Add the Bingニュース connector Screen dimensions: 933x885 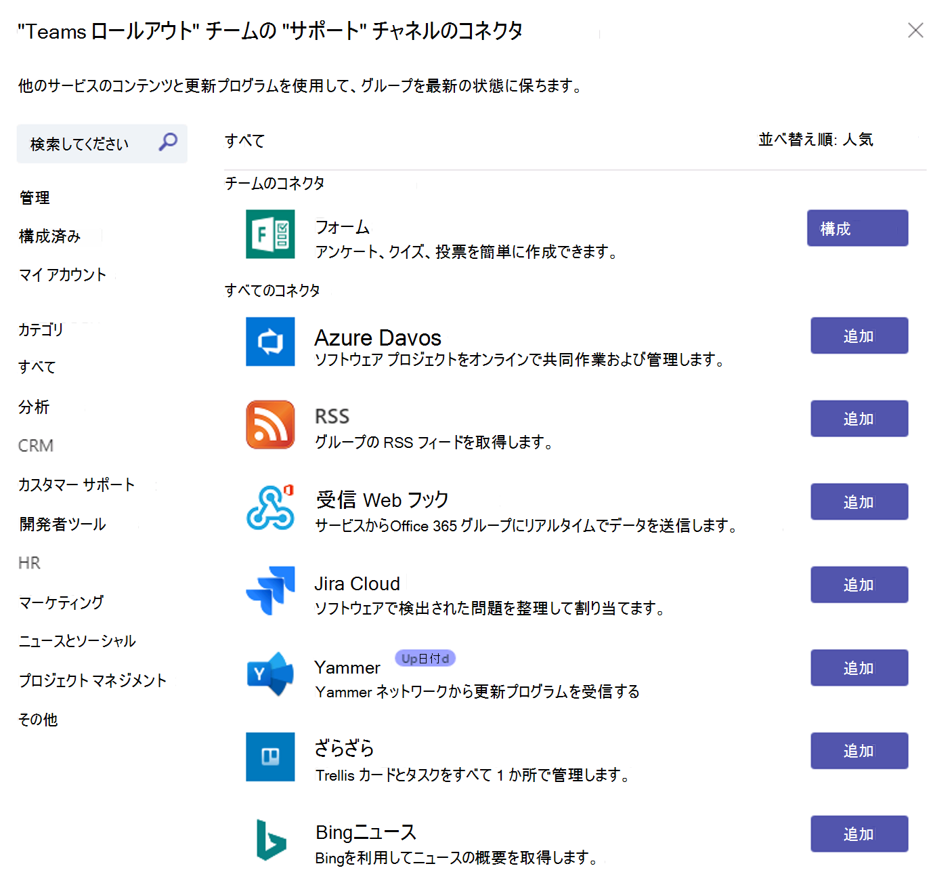point(859,833)
